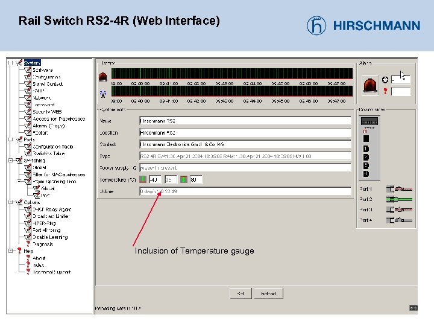Open Alarms (Traps) page
This screenshot has height=326, width=434.
pyautogui.click(x=49, y=126)
